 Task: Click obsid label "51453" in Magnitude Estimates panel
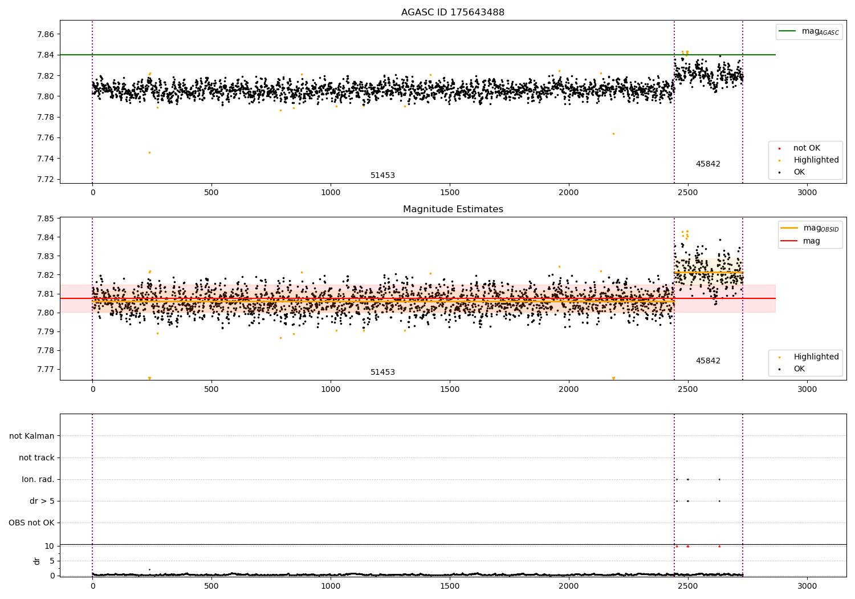[x=382, y=373]
